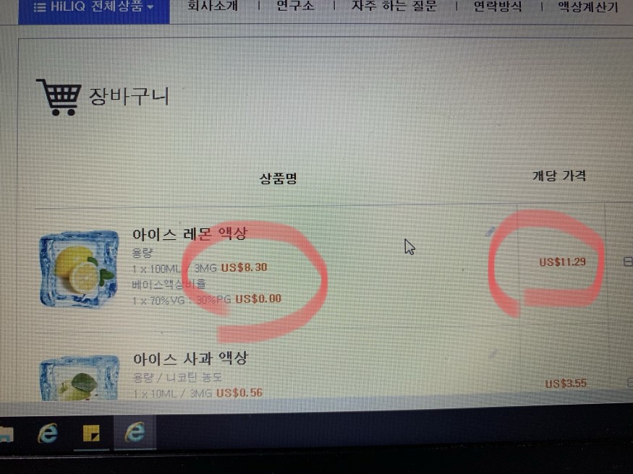The width and height of the screenshot is (633, 474).
Task: Open the 연락방식 menu item
Action: [498, 7]
